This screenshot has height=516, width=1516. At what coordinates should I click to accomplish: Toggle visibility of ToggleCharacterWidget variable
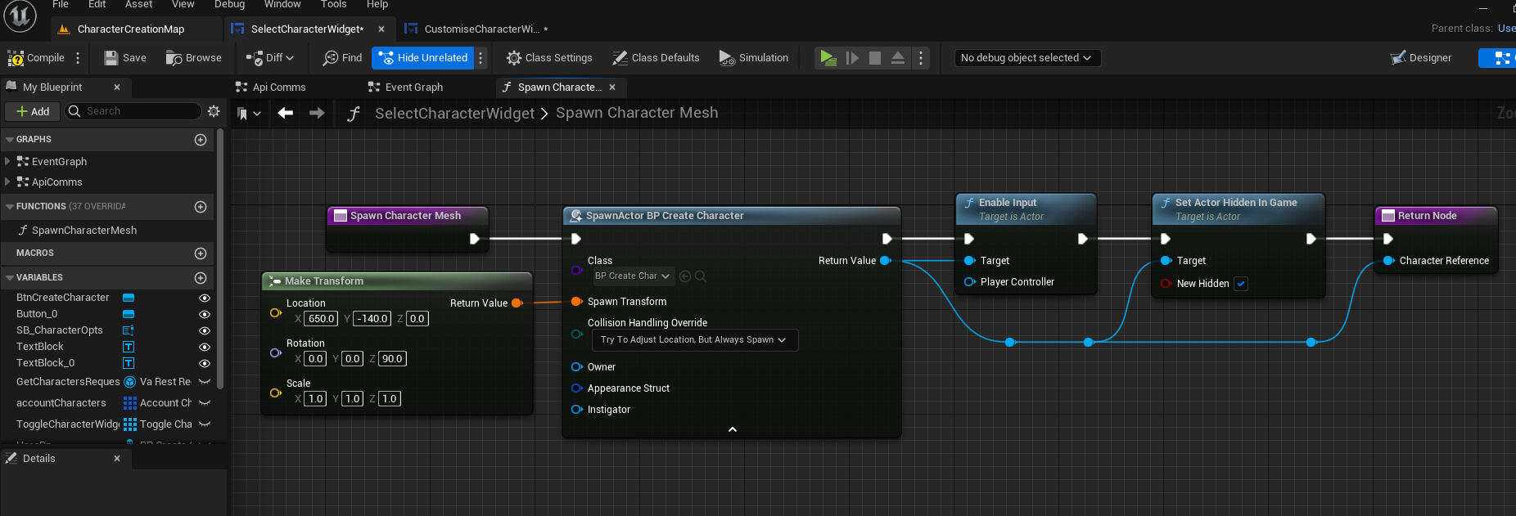pos(205,424)
